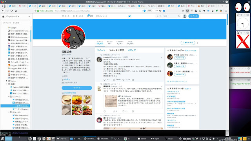This screenshot has height=141, width=251.
Task: Open the ビデオ判定 trend link
Action: [171, 97]
